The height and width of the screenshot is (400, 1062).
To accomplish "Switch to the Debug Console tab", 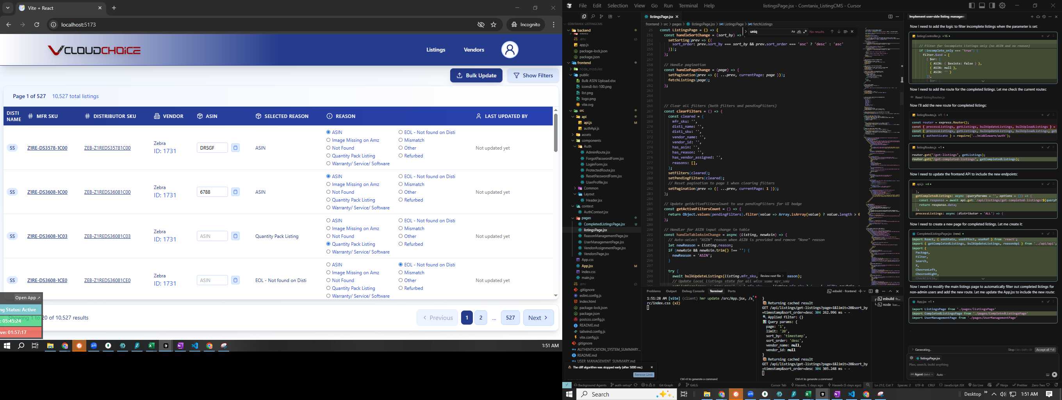I will (693, 291).
